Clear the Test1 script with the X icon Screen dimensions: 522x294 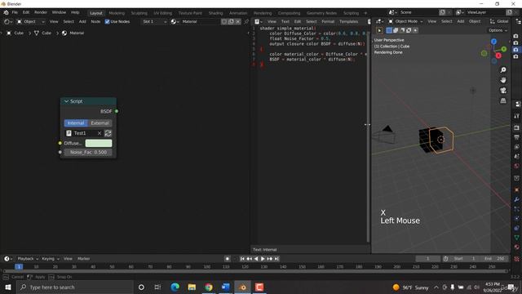click(100, 133)
